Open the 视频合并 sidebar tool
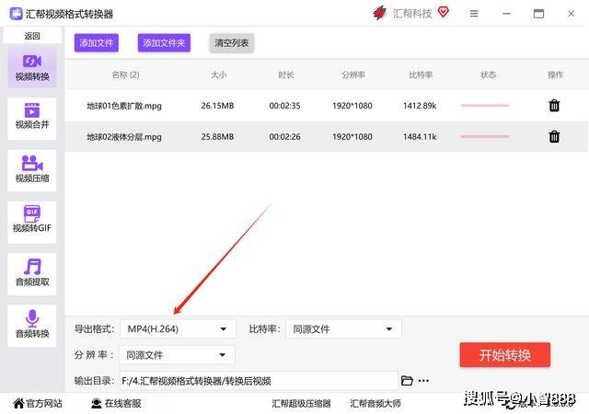Image resolution: width=589 pixels, height=414 pixels. (x=32, y=119)
